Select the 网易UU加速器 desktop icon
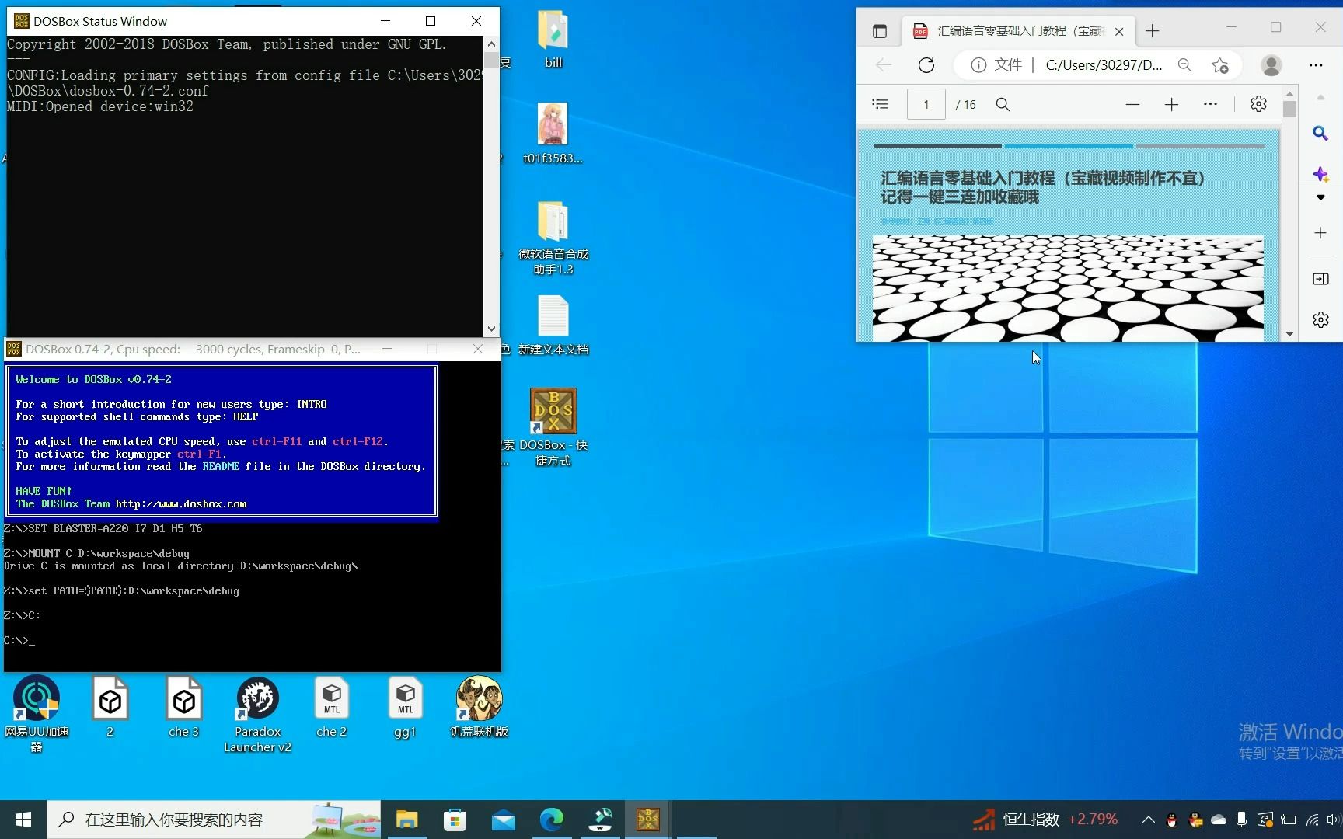The height and width of the screenshot is (839, 1343). click(x=37, y=714)
